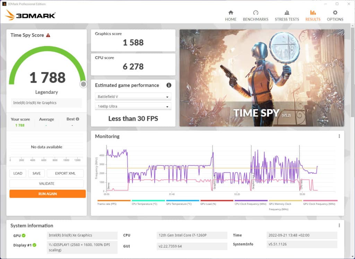Viewport: 355px width, 259px height.
Task: Toggle GPU Load (%) legend entry
Action: (217, 203)
